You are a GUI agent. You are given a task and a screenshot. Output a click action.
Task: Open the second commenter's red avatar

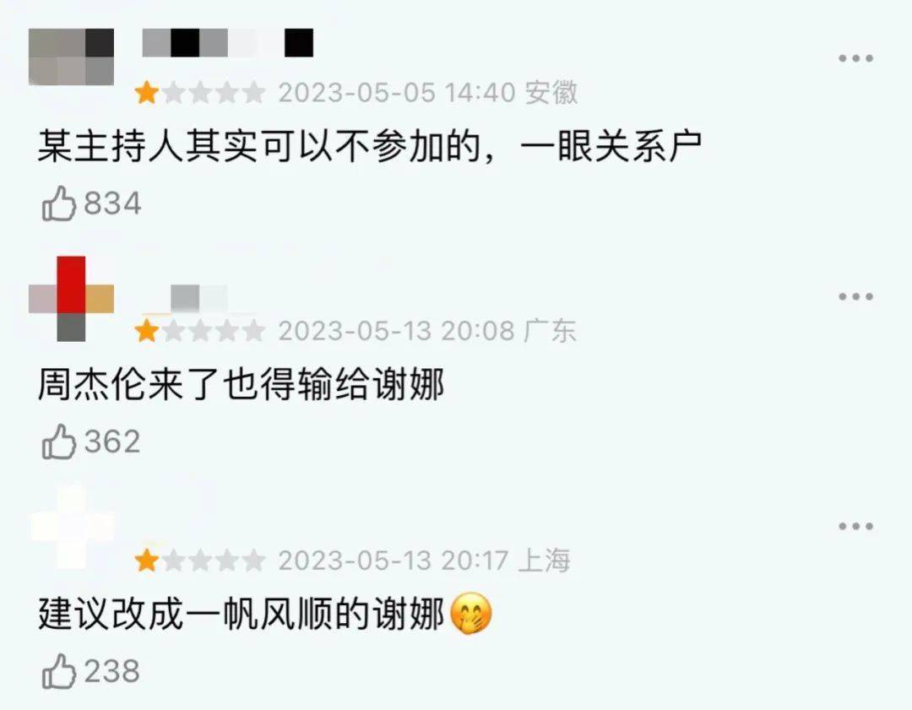(x=71, y=299)
